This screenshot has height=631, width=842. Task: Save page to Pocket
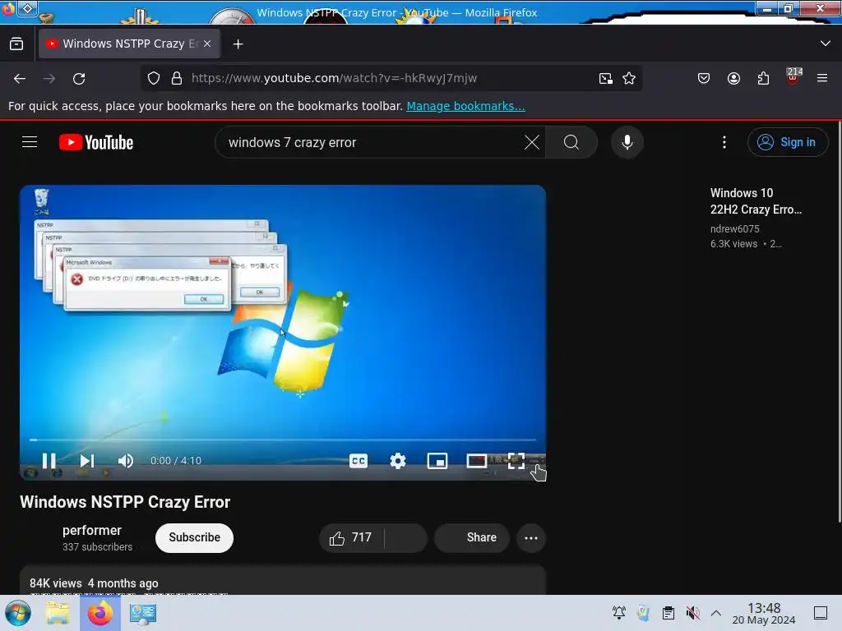tap(704, 79)
